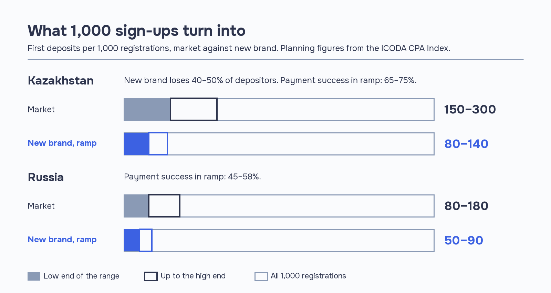This screenshot has height=293, width=551.
Task: Click the '80–180' value label
Action: 466,206
